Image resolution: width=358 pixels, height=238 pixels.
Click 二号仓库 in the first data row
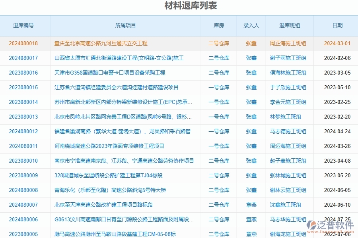[218, 44]
